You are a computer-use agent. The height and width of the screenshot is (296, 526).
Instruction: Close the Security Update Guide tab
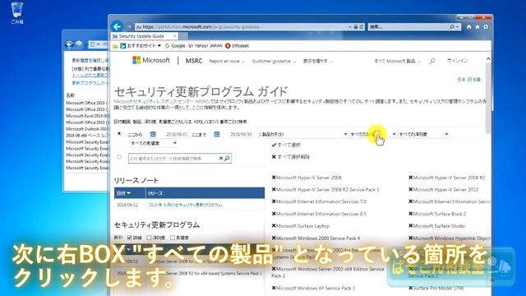(x=174, y=36)
